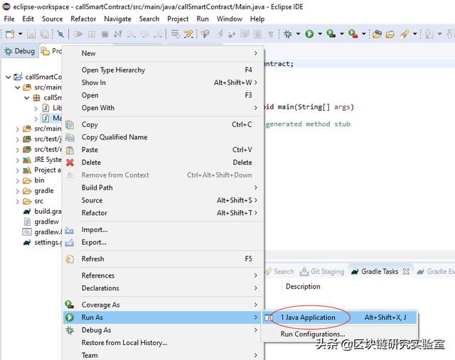The width and height of the screenshot is (455, 360).
Task: Click the Drop to Frame icon
Action: click(x=176, y=34)
